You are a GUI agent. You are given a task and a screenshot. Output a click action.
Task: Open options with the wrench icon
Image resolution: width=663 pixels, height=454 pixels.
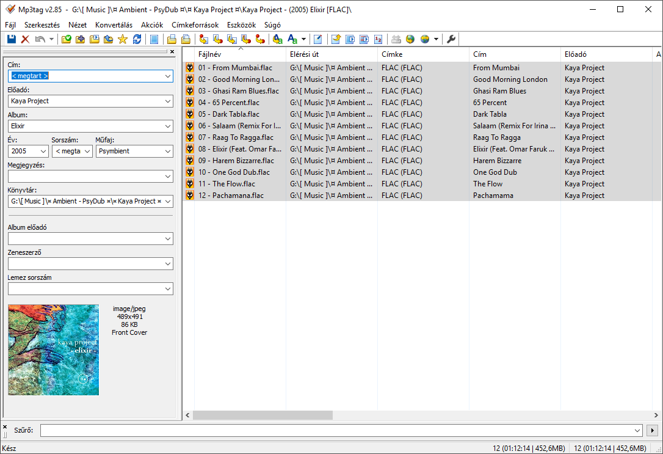click(451, 39)
